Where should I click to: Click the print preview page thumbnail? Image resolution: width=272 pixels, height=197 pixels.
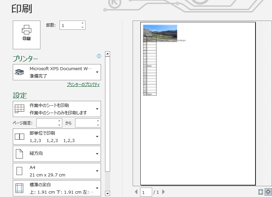(x=198, y=104)
